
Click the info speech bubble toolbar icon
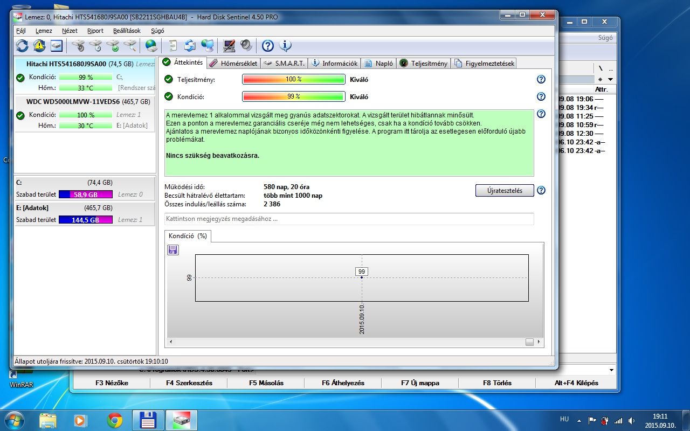[285, 46]
